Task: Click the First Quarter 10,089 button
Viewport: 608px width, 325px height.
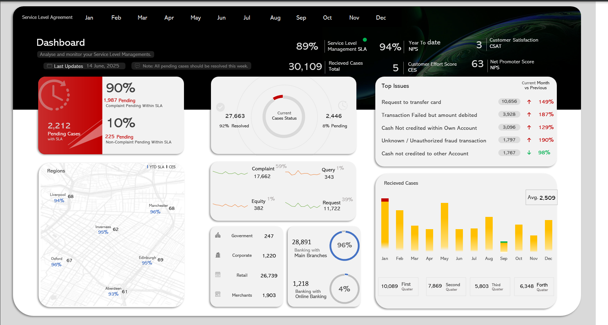Action: (398, 287)
